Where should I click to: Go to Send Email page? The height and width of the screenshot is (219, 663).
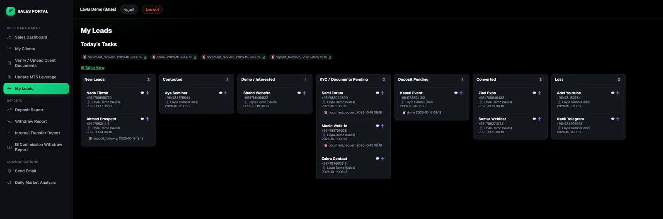coord(36,171)
